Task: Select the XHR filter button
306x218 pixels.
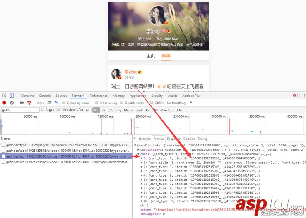Action: click(x=96, y=110)
